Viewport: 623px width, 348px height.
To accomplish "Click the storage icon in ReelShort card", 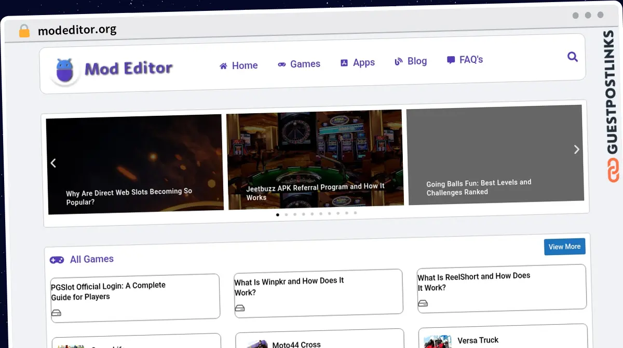I will pyautogui.click(x=423, y=303).
